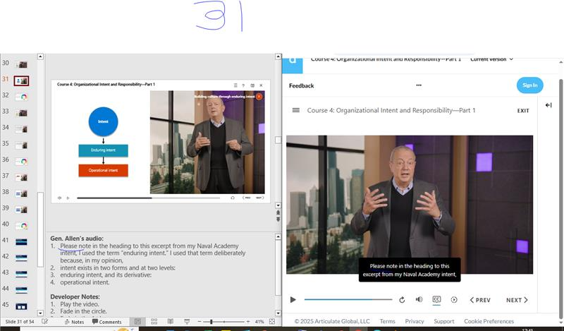Select slide 39 thumbnail
The height and width of the screenshot is (331, 564).
point(22,210)
